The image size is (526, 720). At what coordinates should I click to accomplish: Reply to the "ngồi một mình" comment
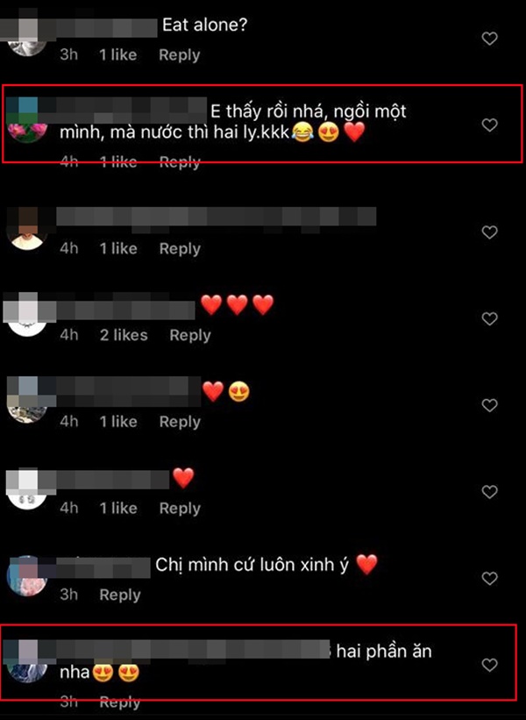click(180, 162)
